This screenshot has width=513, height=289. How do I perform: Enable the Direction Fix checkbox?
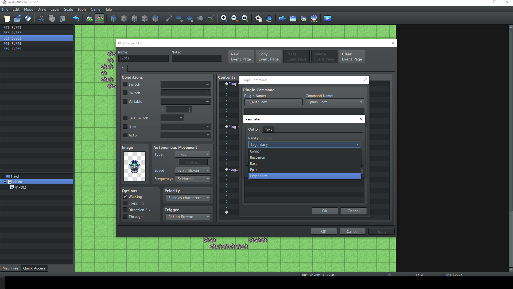[x=125, y=210]
